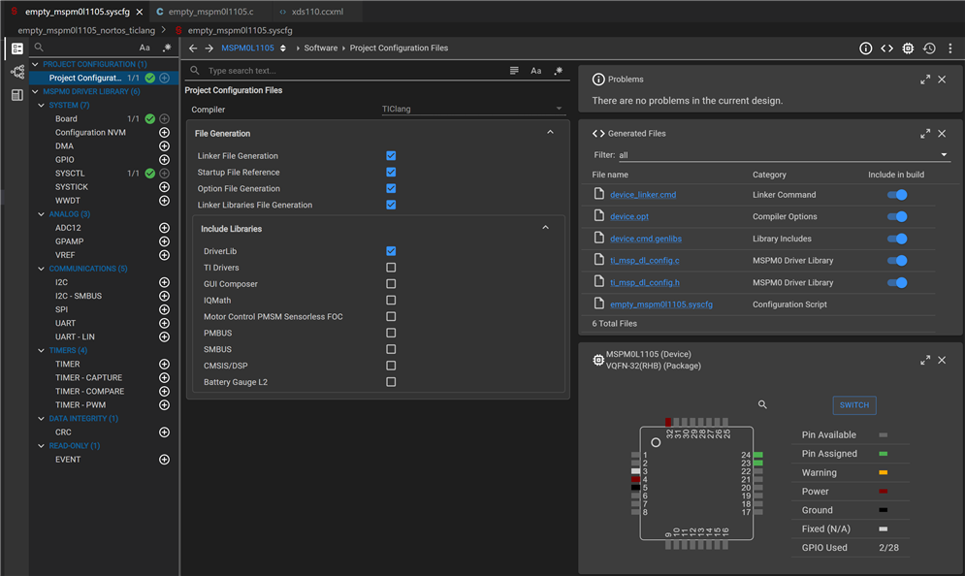Collapse the SYSTEM (7) tree group
Image resolution: width=965 pixels, height=576 pixels.
click(42, 106)
